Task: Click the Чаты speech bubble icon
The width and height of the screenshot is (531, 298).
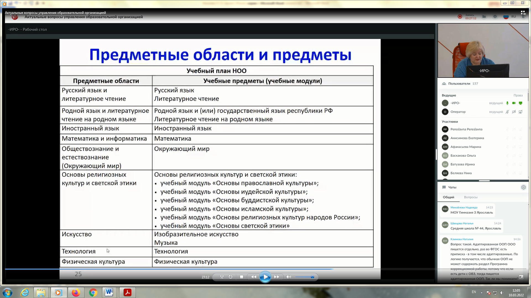Action: (444, 187)
